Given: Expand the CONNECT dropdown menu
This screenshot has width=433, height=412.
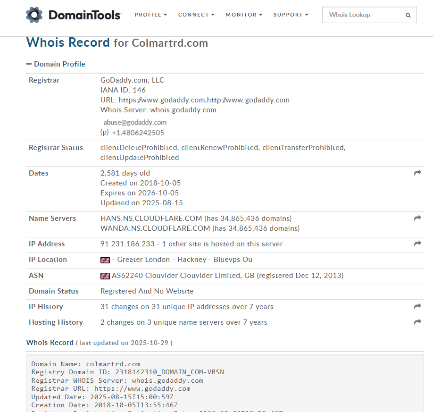Looking at the screenshot, I should 196,15.
